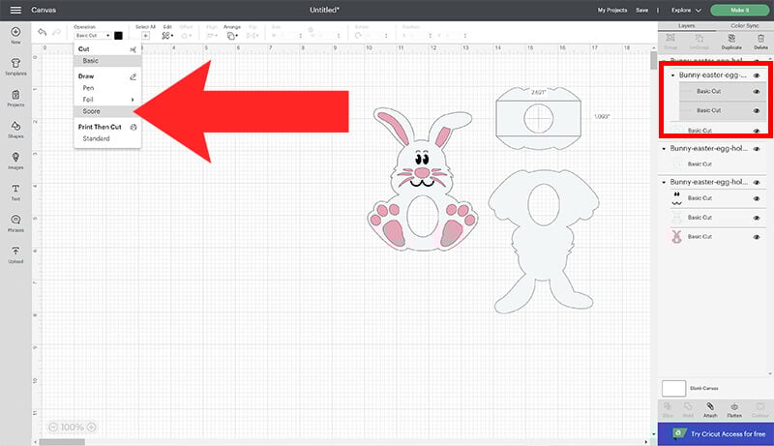Toggle eye of group containing face layer
This screenshot has width=774, height=446.
tap(757, 183)
